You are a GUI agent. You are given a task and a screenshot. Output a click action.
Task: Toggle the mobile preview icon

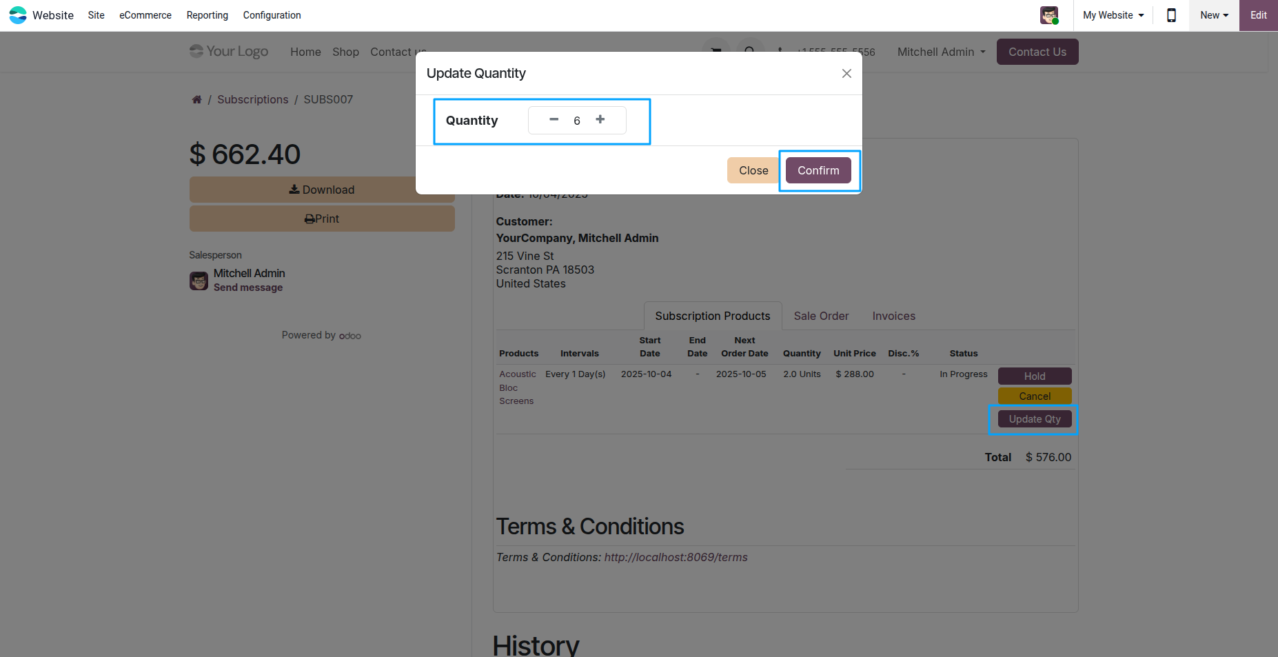click(x=1171, y=15)
